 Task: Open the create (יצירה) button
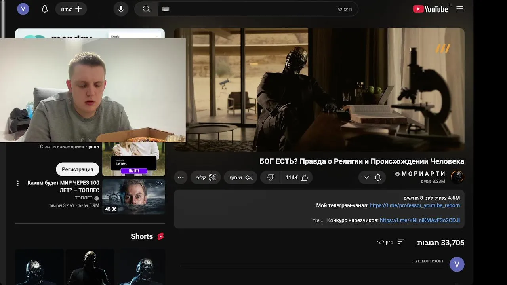tap(71, 9)
